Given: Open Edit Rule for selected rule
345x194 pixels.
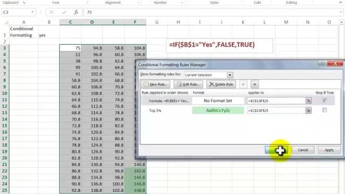Looking at the screenshot, I should pyautogui.click(x=188, y=84).
